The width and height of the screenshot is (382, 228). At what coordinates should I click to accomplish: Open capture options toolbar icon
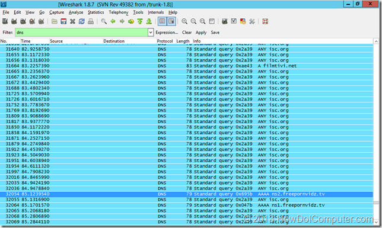click(x=14, y=21)
